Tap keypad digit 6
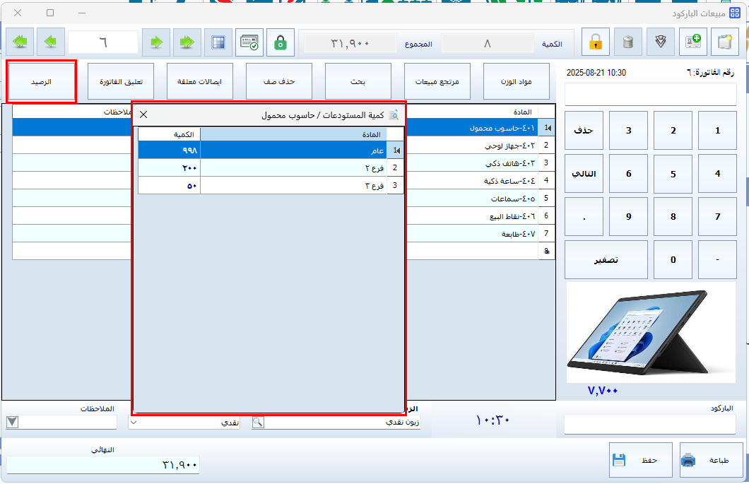749x484 pixels. (629, 173)
